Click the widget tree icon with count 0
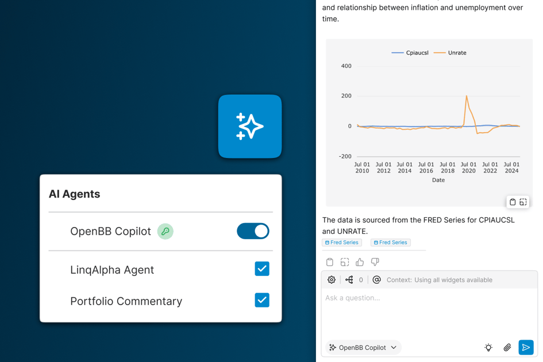 coord(349,280)
